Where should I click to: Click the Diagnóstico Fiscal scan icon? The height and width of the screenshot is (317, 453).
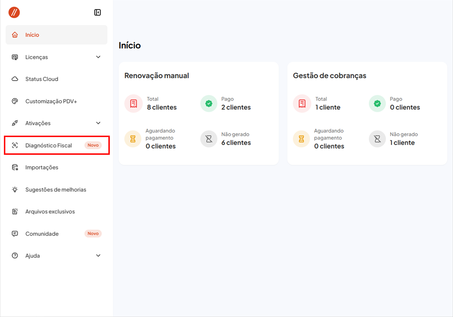pos(15,145)
